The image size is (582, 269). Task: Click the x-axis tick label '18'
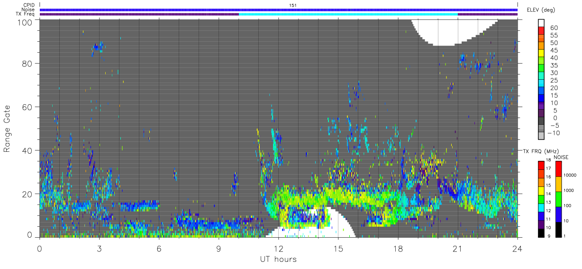pos(398,248)
